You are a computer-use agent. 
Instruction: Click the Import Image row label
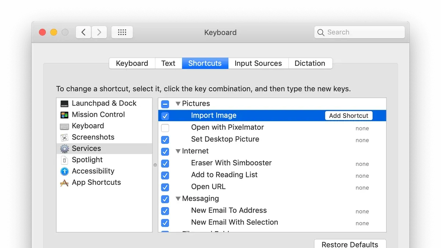pos(214,116)
